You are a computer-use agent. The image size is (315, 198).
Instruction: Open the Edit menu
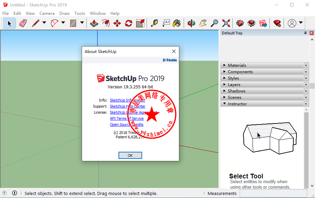[x=17, y=13]
